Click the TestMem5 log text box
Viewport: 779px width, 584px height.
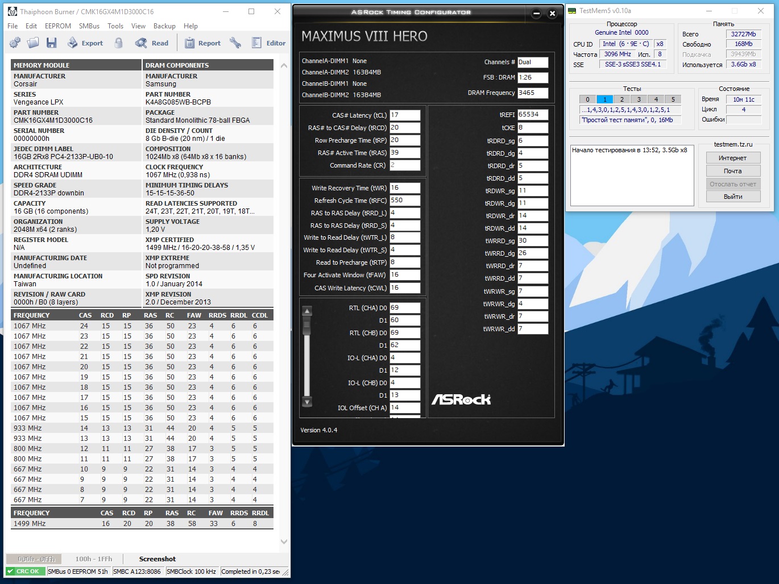coord(632,175)
